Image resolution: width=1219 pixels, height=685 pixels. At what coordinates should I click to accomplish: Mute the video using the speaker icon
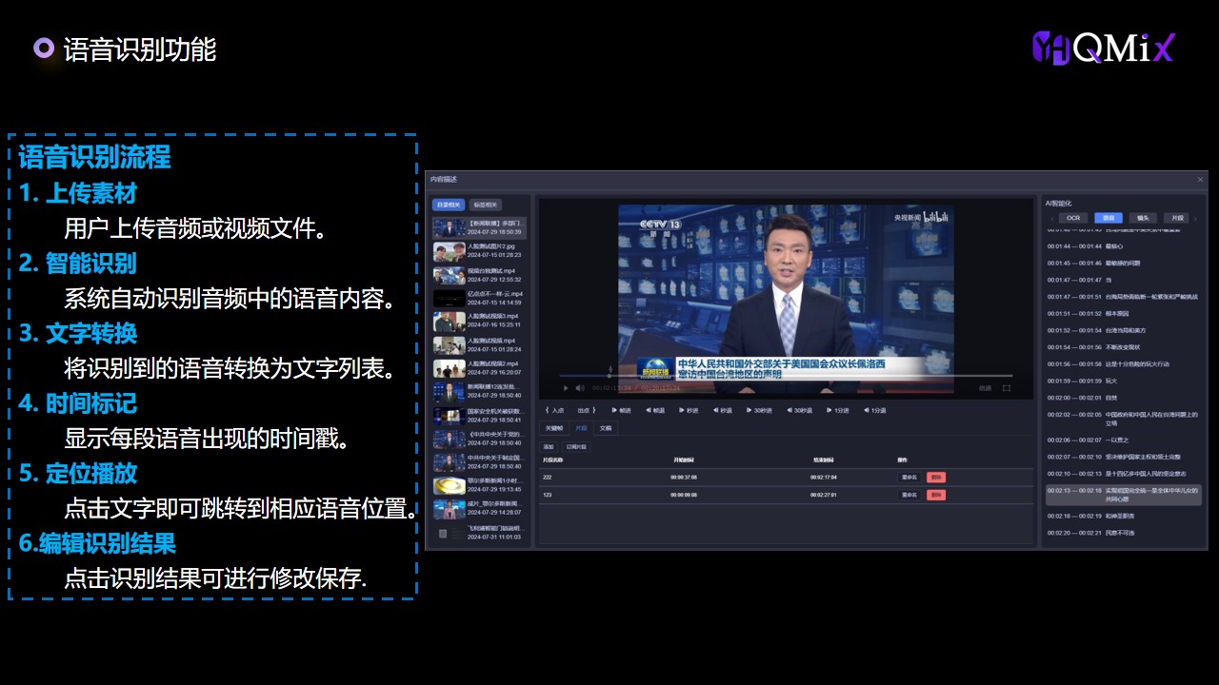click(580, 388)
